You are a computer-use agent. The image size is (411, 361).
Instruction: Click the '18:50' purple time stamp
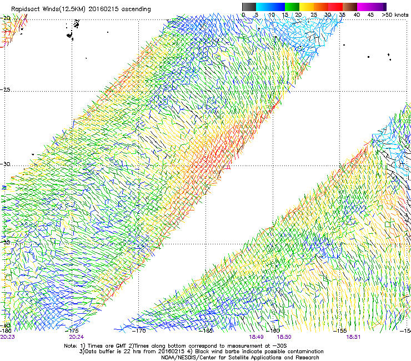pos(284,337)
